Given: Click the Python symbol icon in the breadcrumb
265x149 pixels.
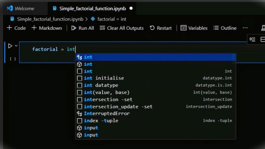Looking at the screenshot, I should pyautogui.click(x=93, y=19).
